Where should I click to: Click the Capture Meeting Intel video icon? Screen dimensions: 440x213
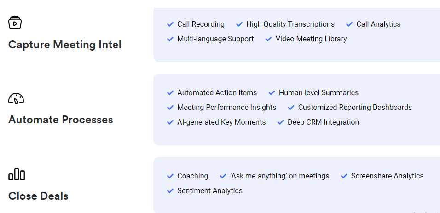pyautogui.click(x=15, y=22)
